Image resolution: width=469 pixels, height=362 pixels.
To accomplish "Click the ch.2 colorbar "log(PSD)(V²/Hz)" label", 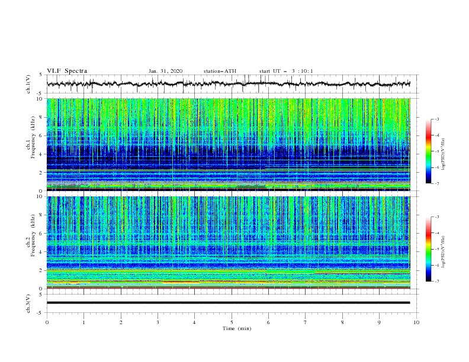I will (443, 252).
